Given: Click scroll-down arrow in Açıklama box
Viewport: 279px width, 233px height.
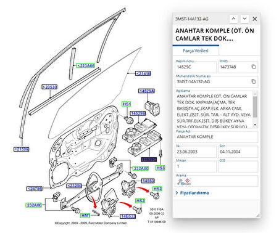Looking at the screenshot, I should click(255, 125).
